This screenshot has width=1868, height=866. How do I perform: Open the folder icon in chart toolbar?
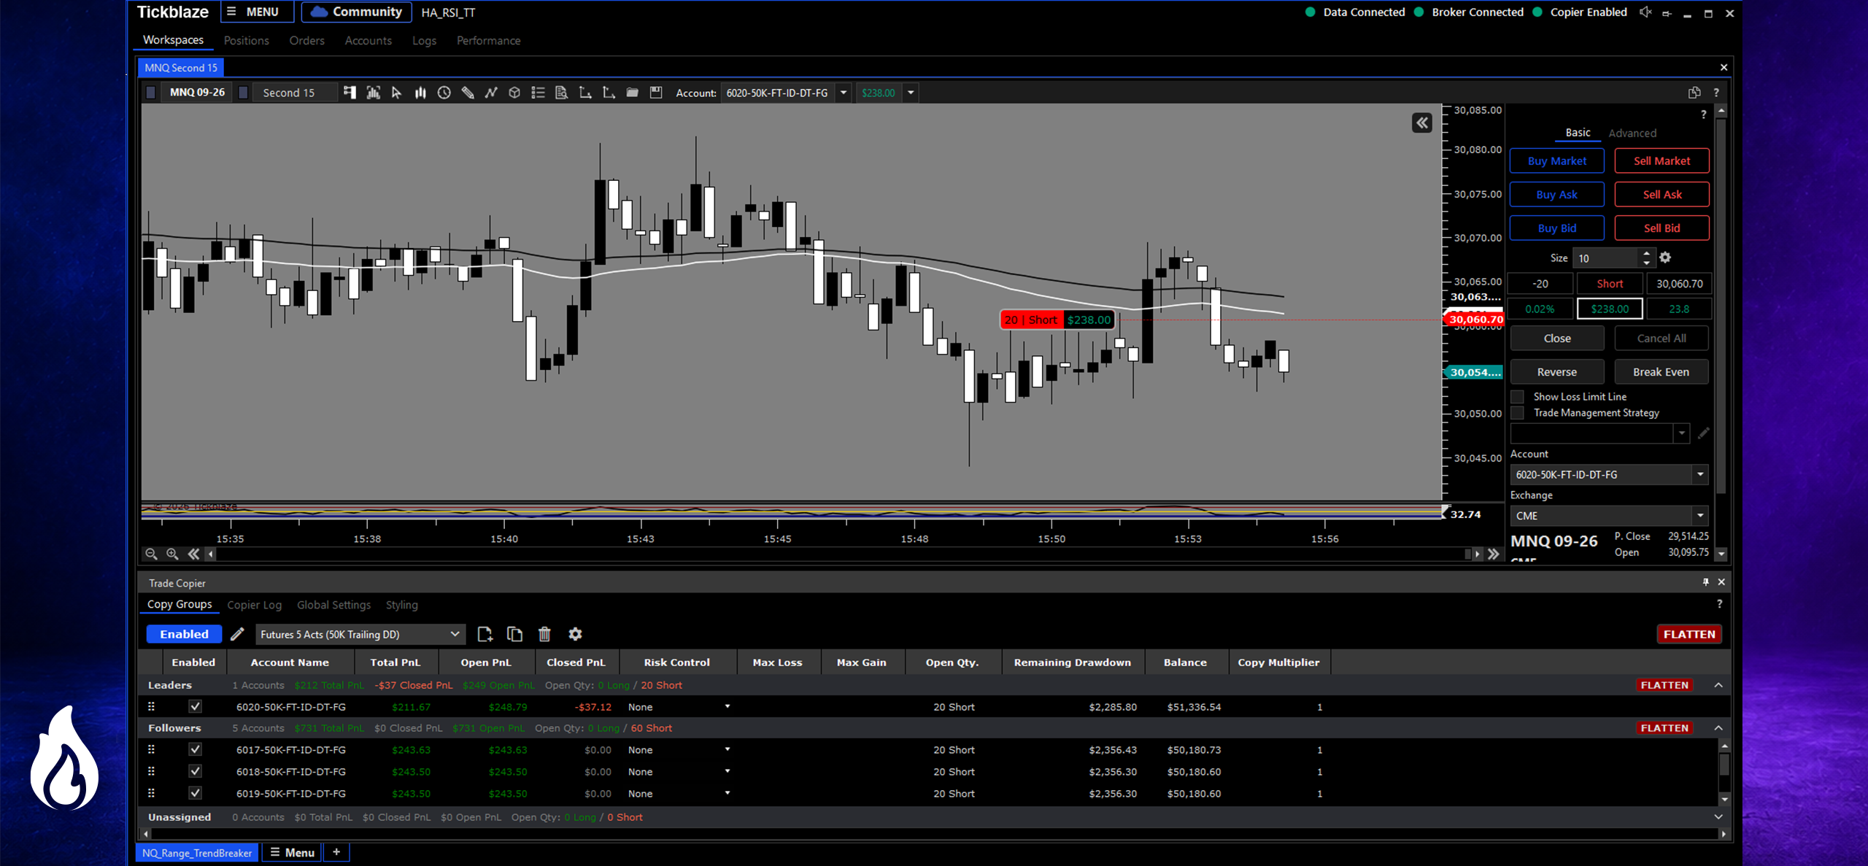coord(632,93)
